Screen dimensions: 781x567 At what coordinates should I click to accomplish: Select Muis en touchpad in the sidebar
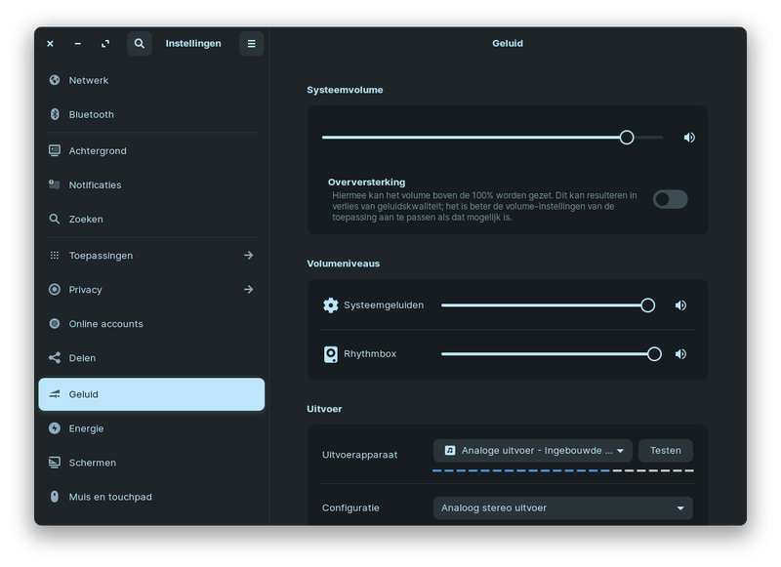point(151,497)
